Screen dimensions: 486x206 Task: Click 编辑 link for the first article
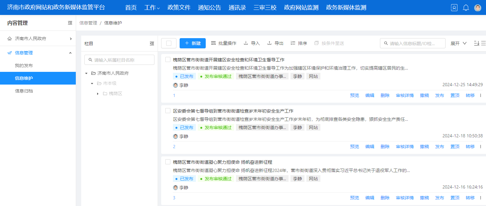pyautogui.click(x=370, y=95)
